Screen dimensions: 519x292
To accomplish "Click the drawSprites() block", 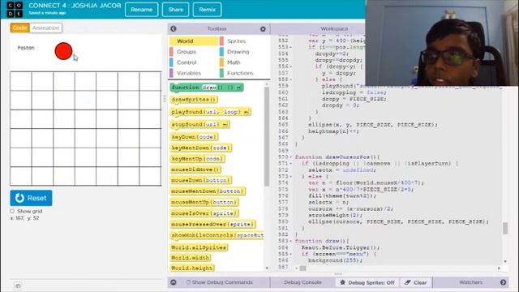I will [195, 99].
